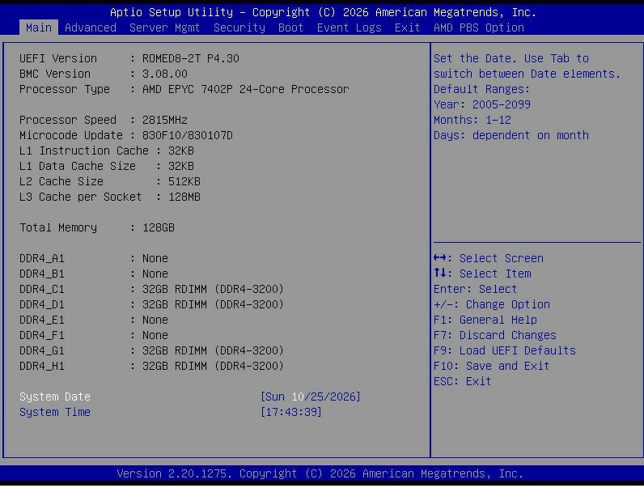Click the DDR4_G1 32GB RDIMM value
Image resolution: width=644 pixels, height=488 pixels.
[x=213, y=350]
